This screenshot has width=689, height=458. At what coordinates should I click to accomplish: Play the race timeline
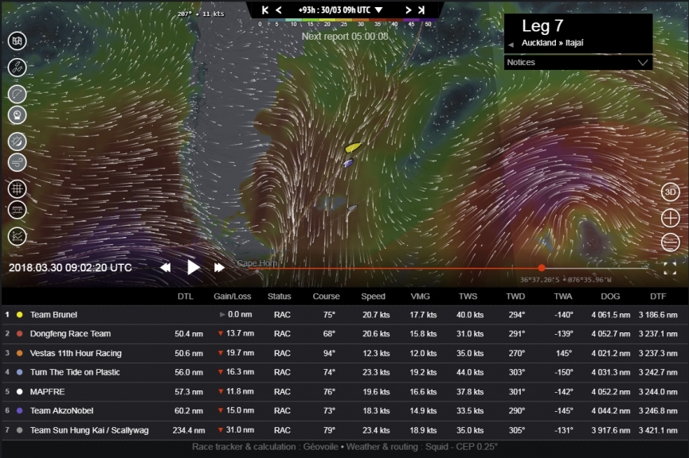pyautogui.click(x=193, y=267)
